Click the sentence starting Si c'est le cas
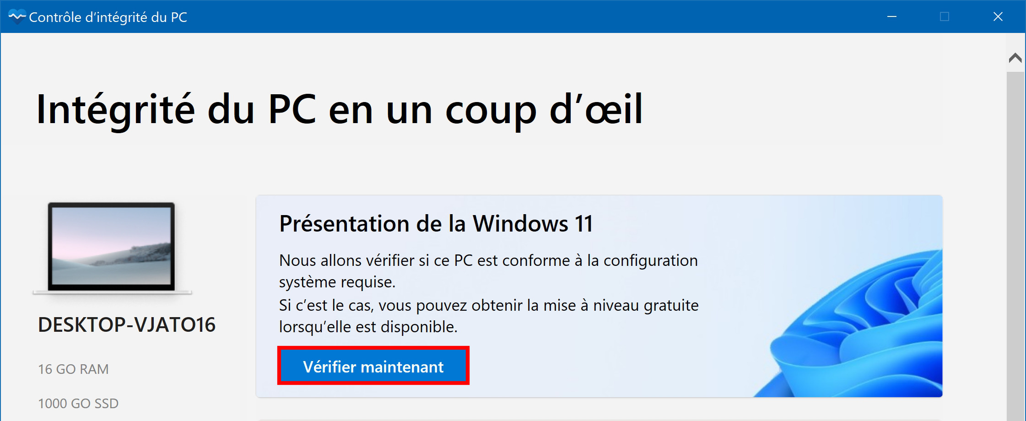Image resolution: width=1026 pixels, height=421 pixels. [489, 316]
